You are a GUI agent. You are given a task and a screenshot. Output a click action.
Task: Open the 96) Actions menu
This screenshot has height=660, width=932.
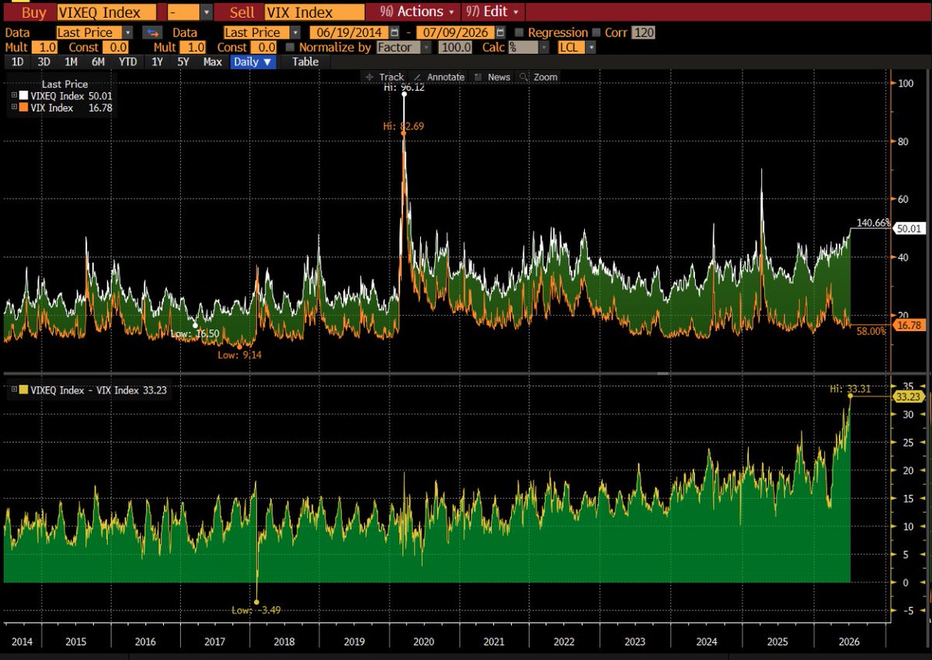tap(416, 12)
